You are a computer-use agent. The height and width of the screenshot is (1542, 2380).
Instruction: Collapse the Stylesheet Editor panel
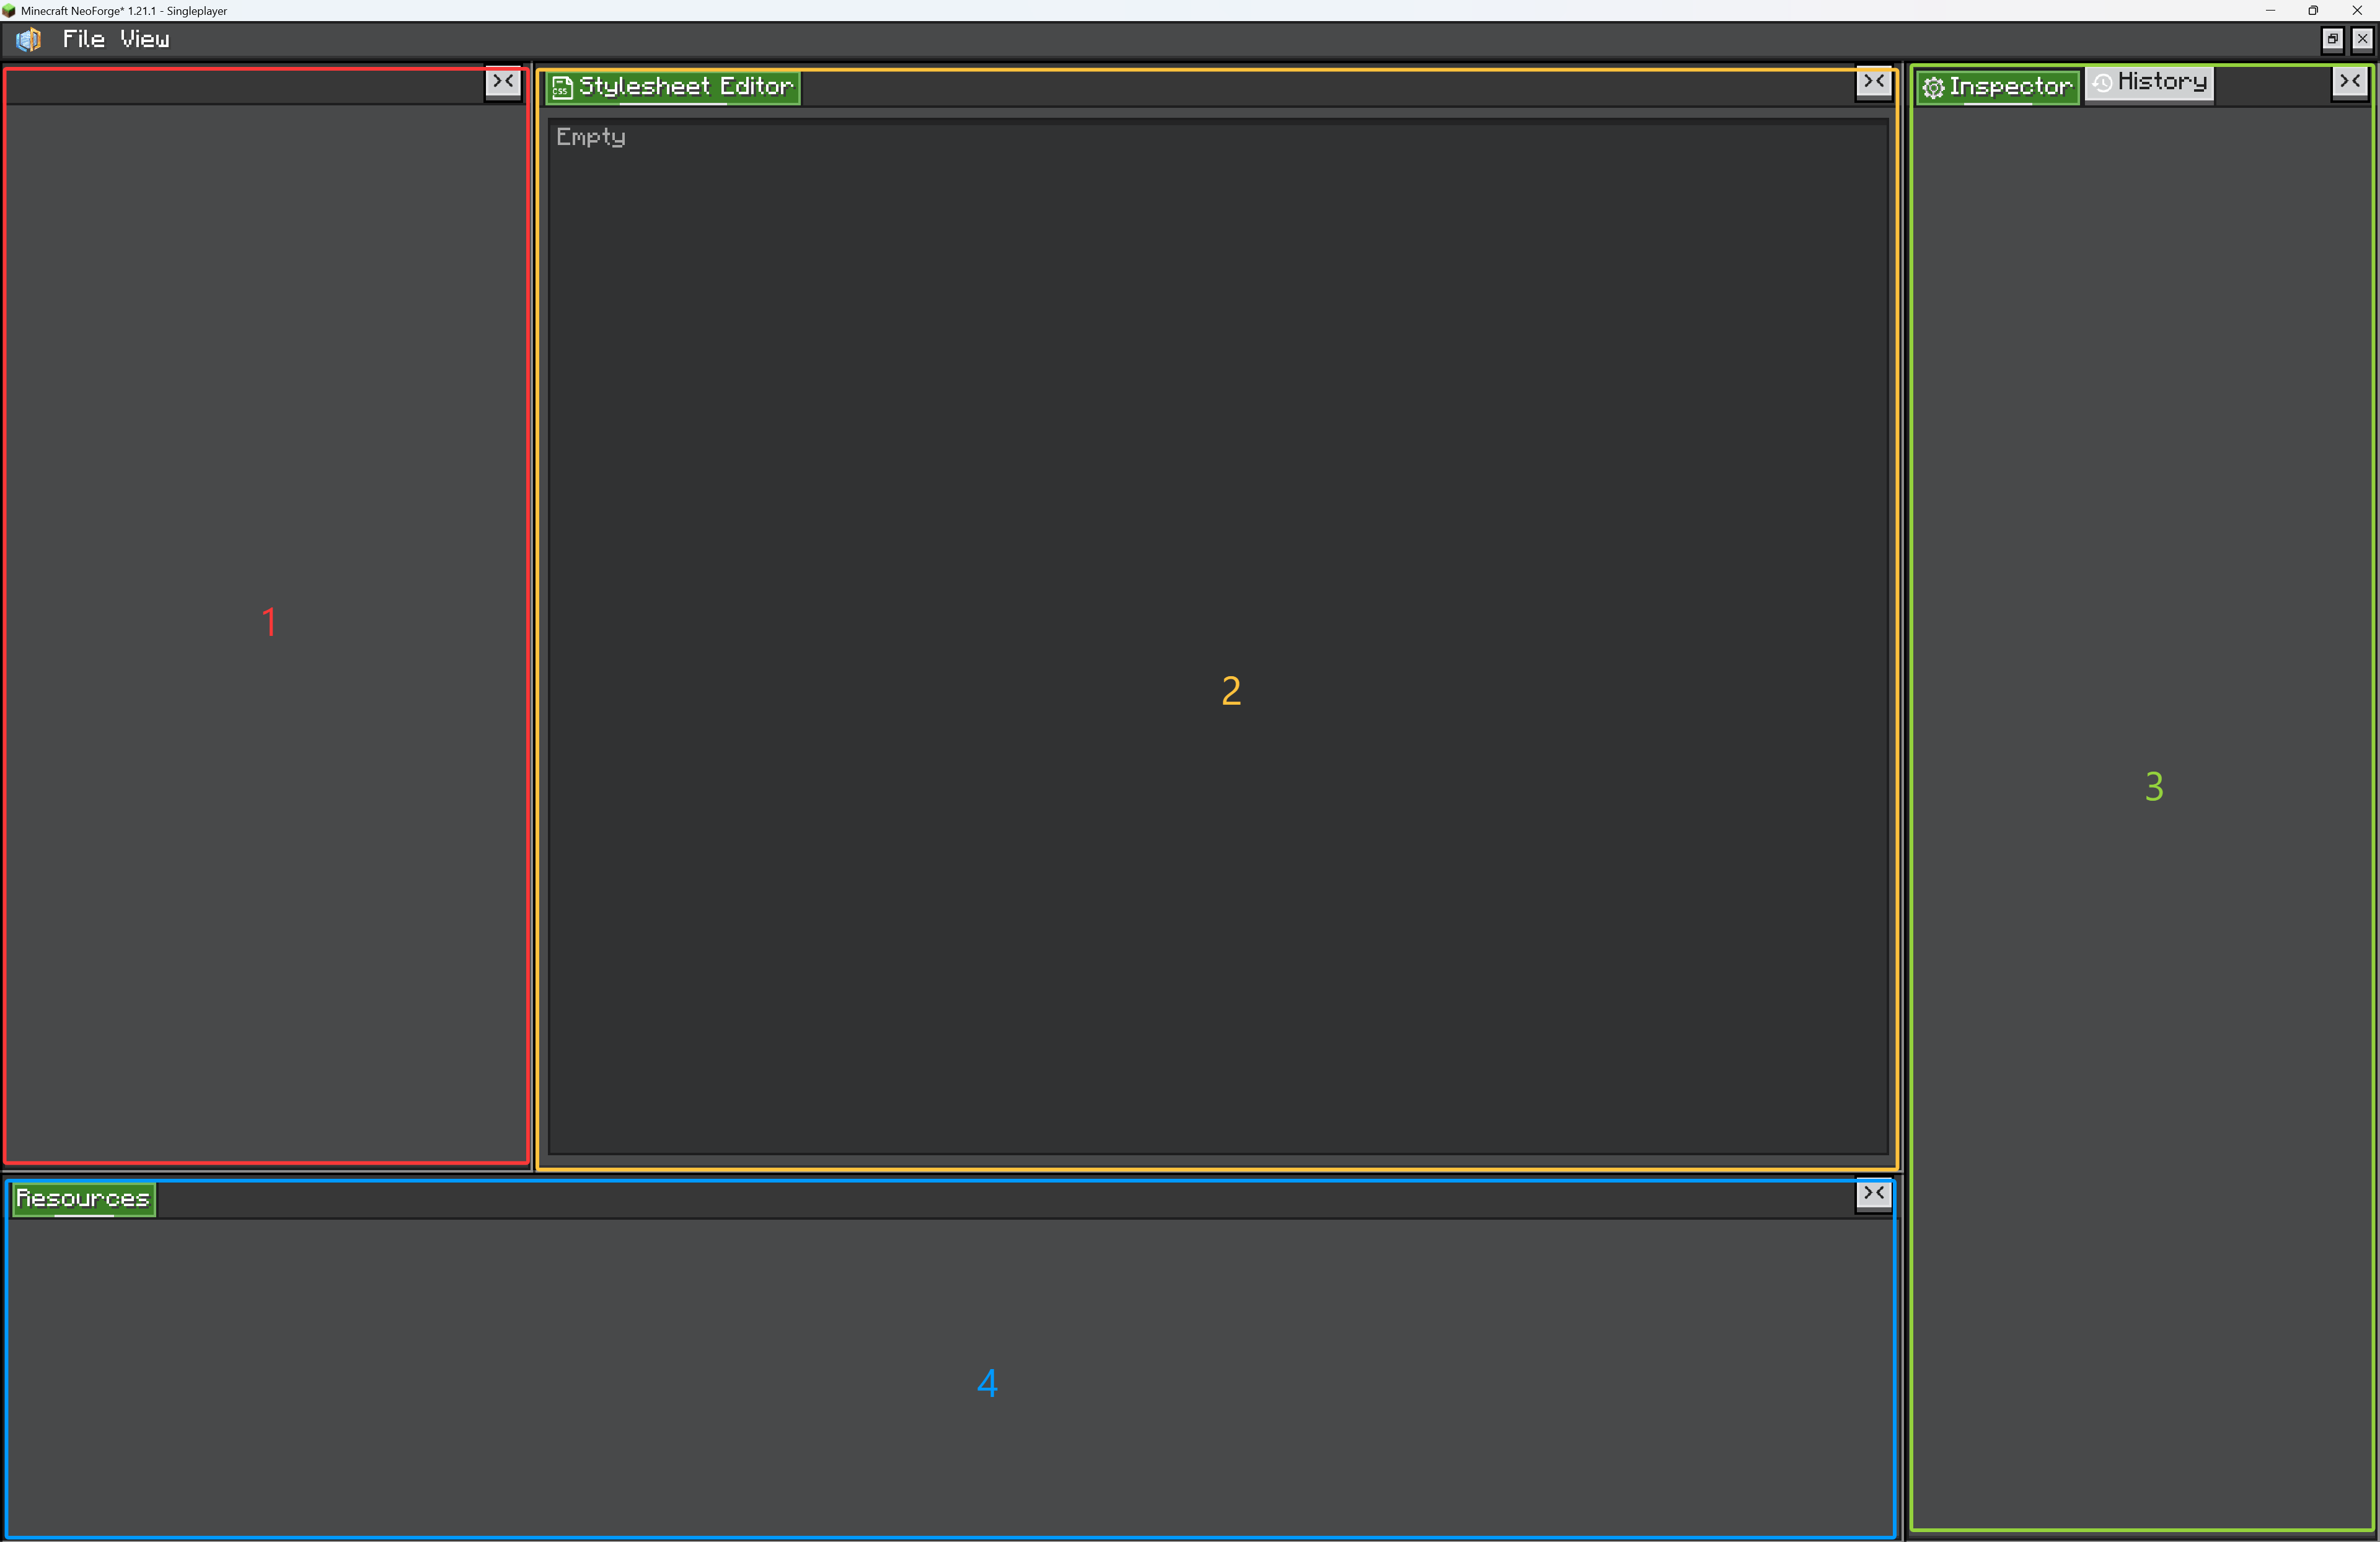click(1874, 82)
